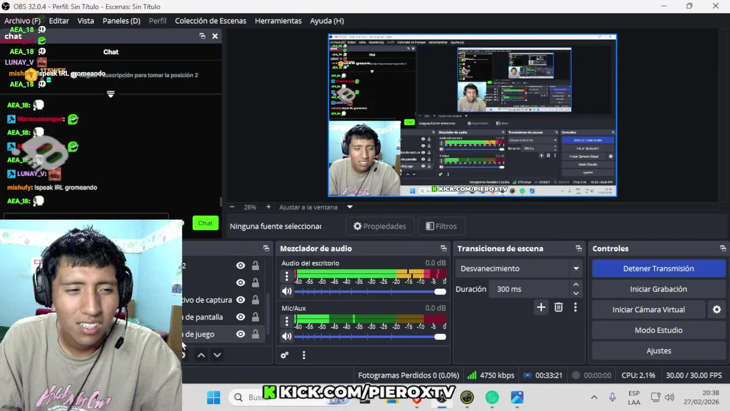The image size is (730, 411).
Task: Lock the 'de captura' source
Action: point(255,300)
